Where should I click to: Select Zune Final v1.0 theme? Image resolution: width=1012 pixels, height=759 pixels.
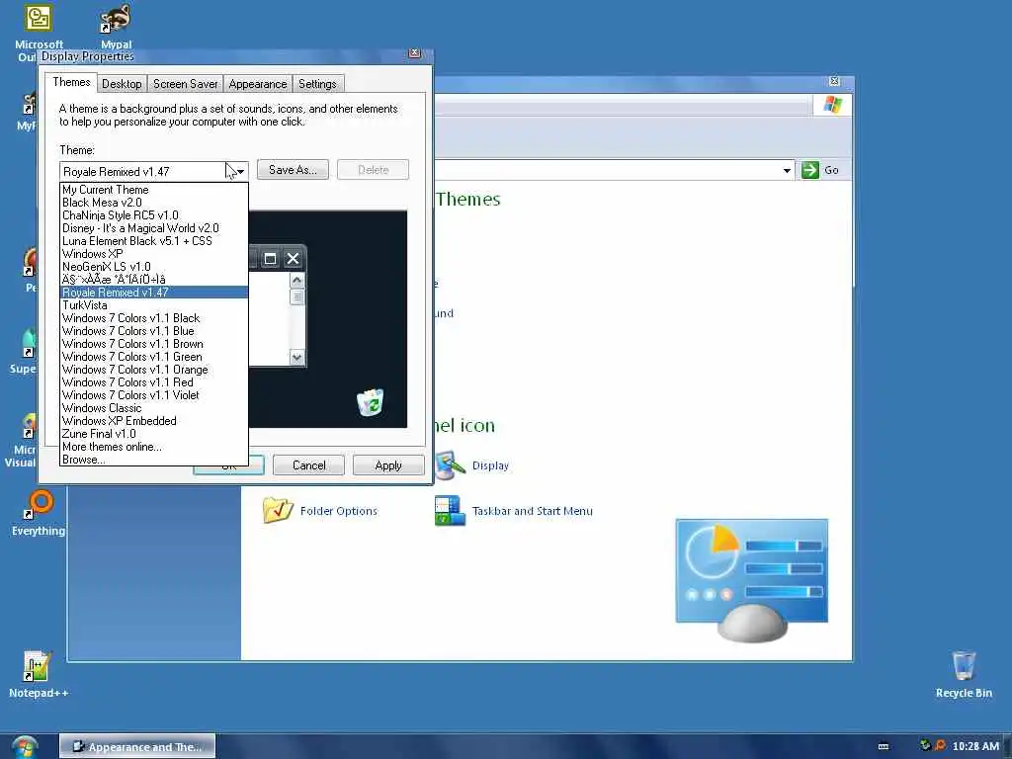pyautogui.click(x=153, y=434)
